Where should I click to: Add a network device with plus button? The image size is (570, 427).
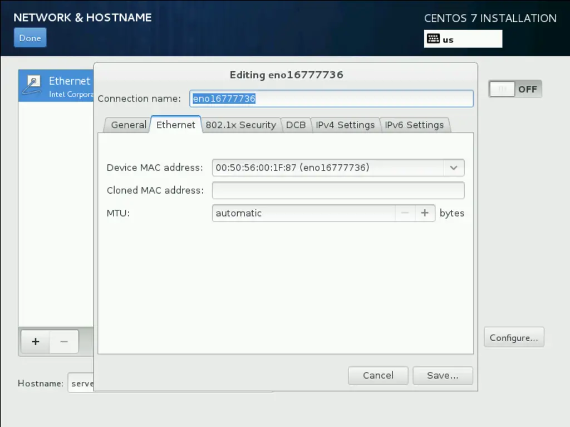point(36,341)
